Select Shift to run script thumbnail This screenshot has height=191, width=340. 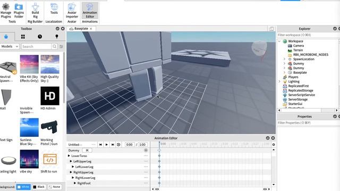click(50, 159)
